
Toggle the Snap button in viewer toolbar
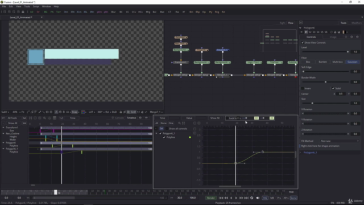point(75,112)
